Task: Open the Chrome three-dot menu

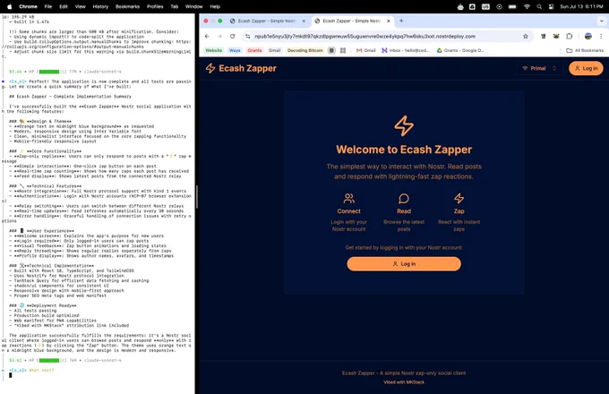Action: coord(601,36)
